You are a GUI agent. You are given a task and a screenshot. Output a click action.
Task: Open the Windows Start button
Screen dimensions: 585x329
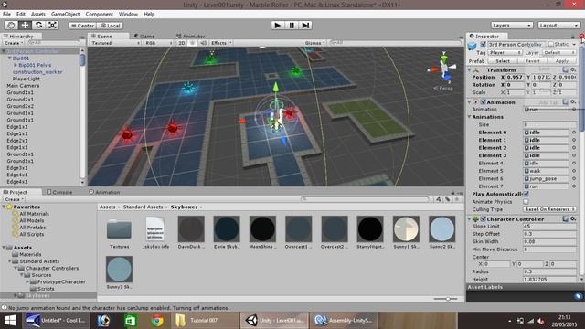tap(10, 321)
